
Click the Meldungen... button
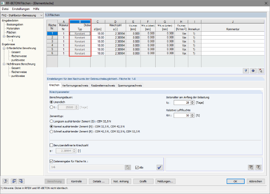[x=165, y=182]
